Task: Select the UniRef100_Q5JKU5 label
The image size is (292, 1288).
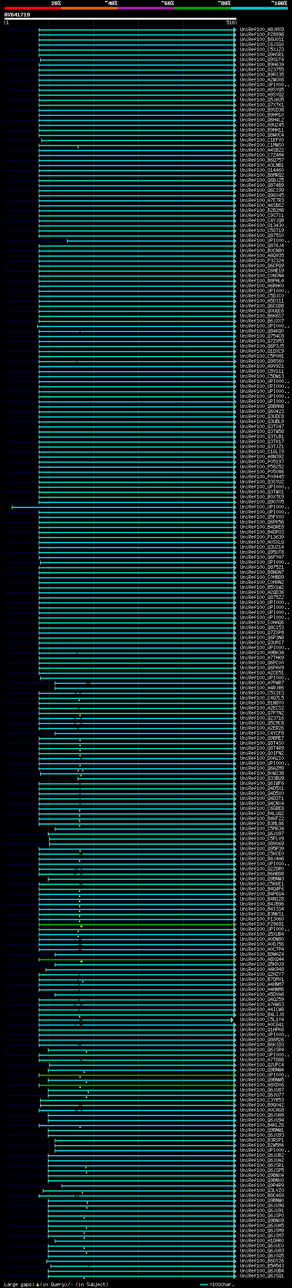Action: 262,100
